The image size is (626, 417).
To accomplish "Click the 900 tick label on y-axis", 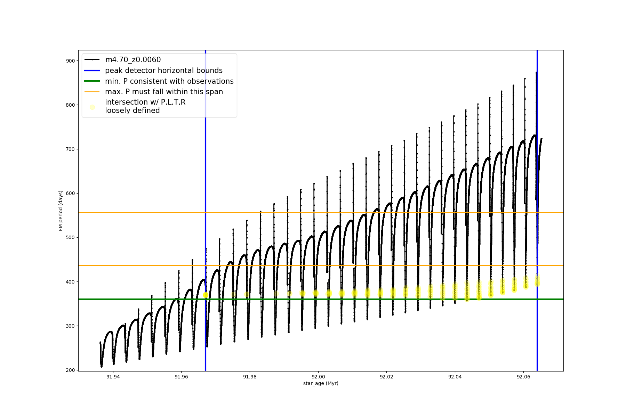I will pyautogui.click(x=70, y=61).
